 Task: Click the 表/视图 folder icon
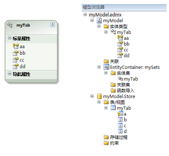click(106, 102)
